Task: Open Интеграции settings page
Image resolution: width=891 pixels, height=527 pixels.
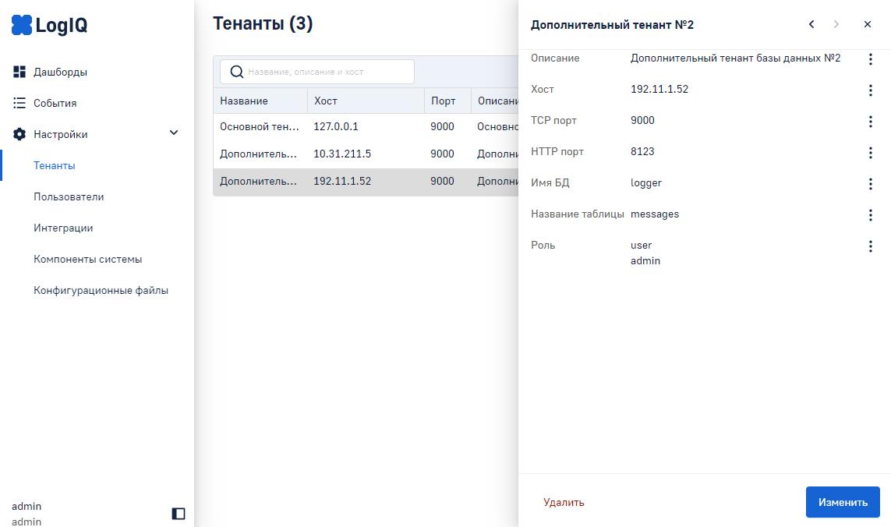Action: pyautogui.click(x=63, y=228)
